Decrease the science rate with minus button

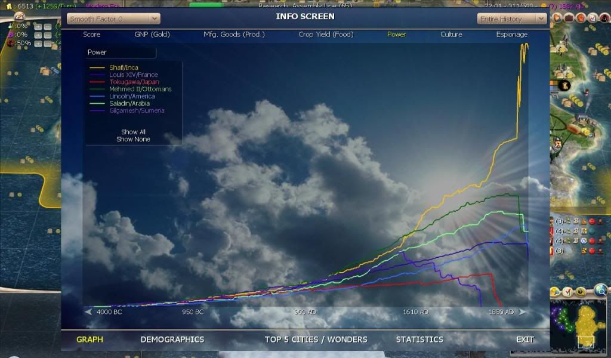click(48, 26)
